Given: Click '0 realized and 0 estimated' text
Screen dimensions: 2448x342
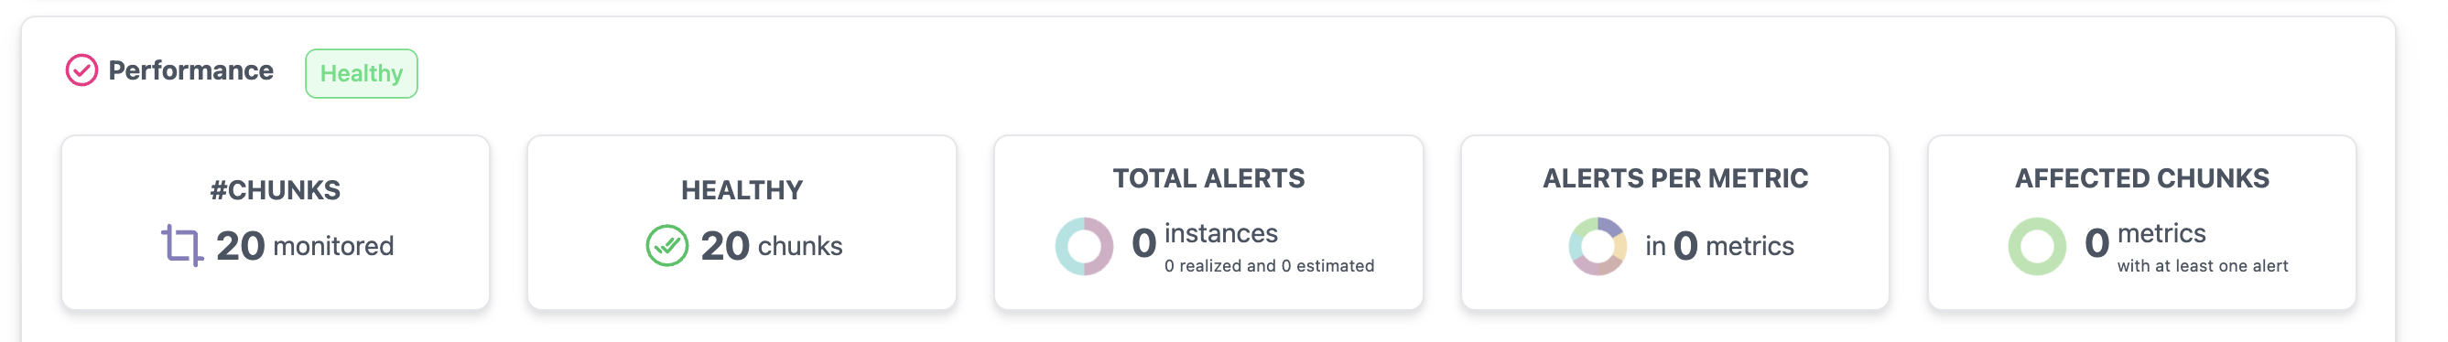Looking at the screenshot, I should (x=1270, y=266).
